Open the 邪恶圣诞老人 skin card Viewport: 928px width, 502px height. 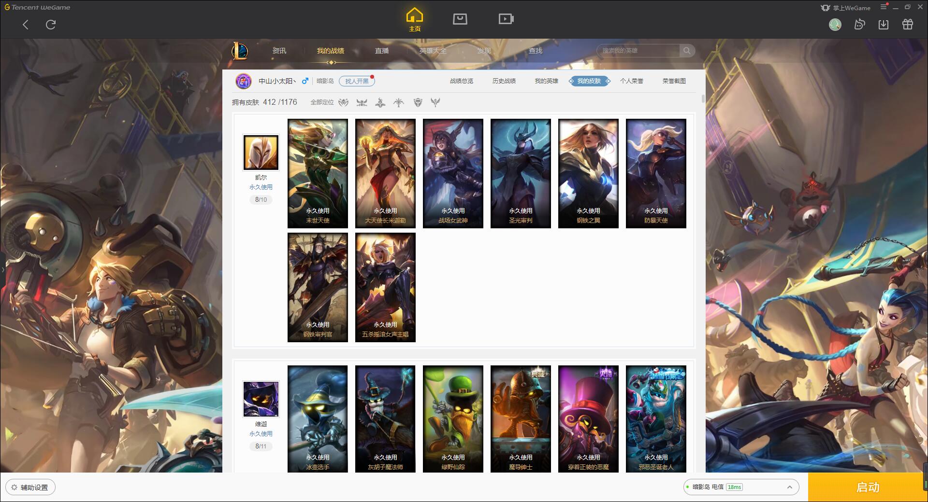tap(656, 418)
